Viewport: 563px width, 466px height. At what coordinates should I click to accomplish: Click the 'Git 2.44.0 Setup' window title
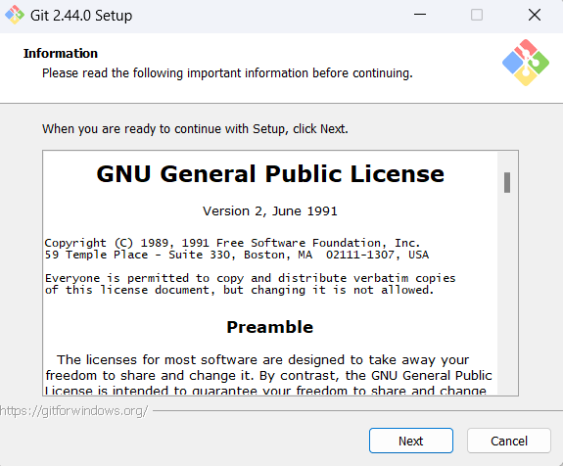pos(81,16)
